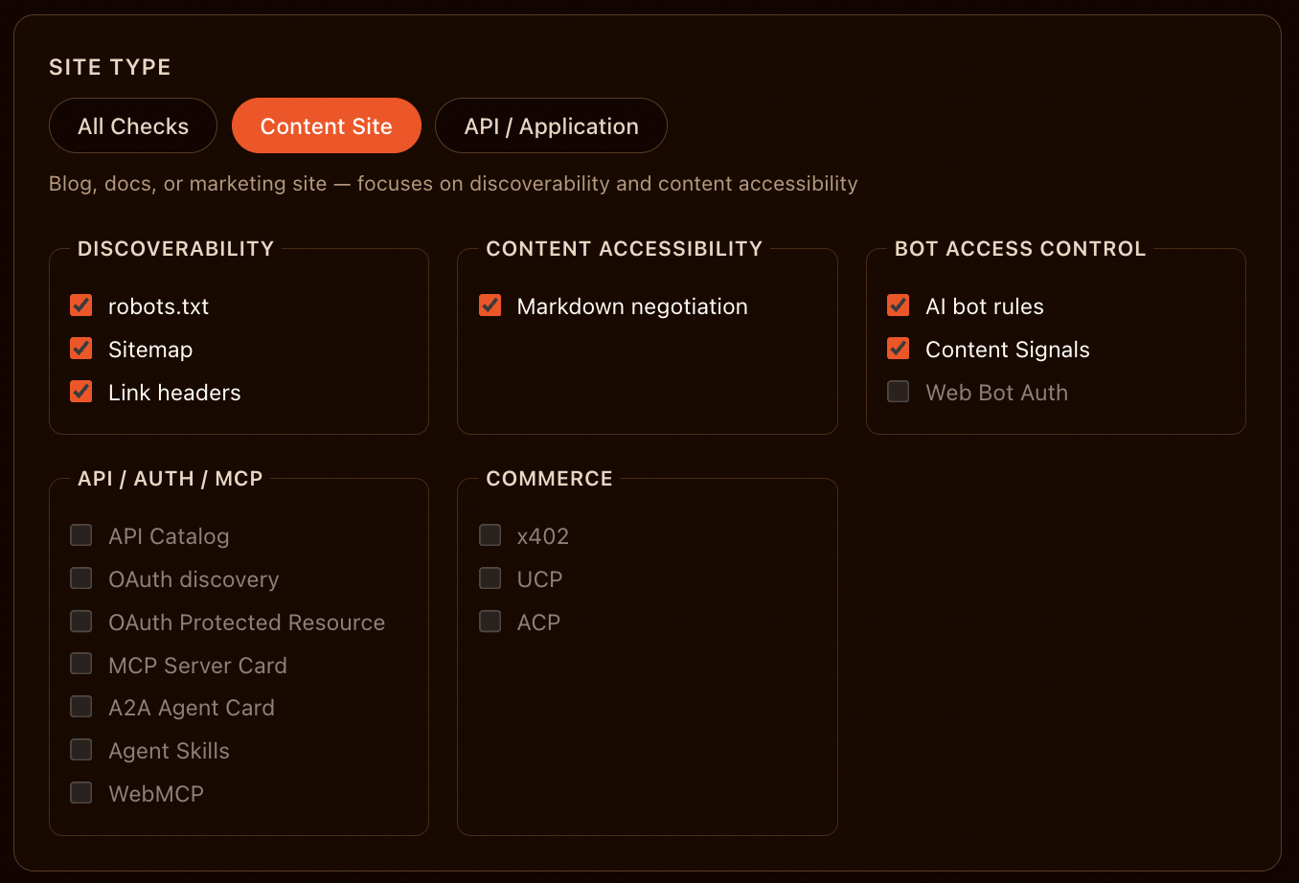This screenshot has height=883, width=1299.
Task: Turn on Agent Skills checkbox
Action: pos(81,750)
